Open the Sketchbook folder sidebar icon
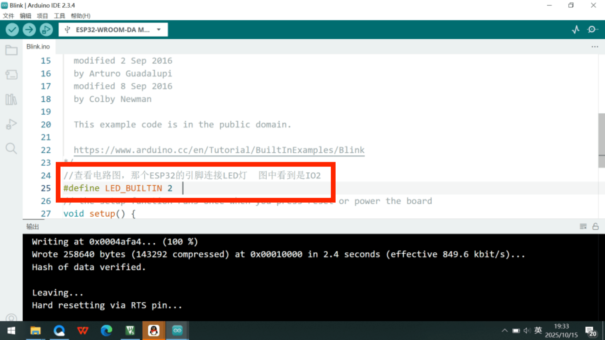The image size is (605, 340). pos(11,50)
